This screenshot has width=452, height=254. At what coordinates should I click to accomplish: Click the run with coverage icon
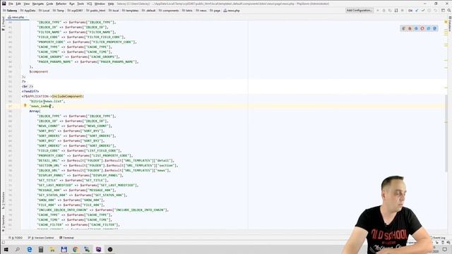390,11
